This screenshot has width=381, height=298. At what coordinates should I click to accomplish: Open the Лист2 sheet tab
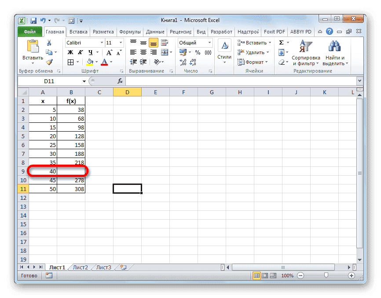pos(81,267)
